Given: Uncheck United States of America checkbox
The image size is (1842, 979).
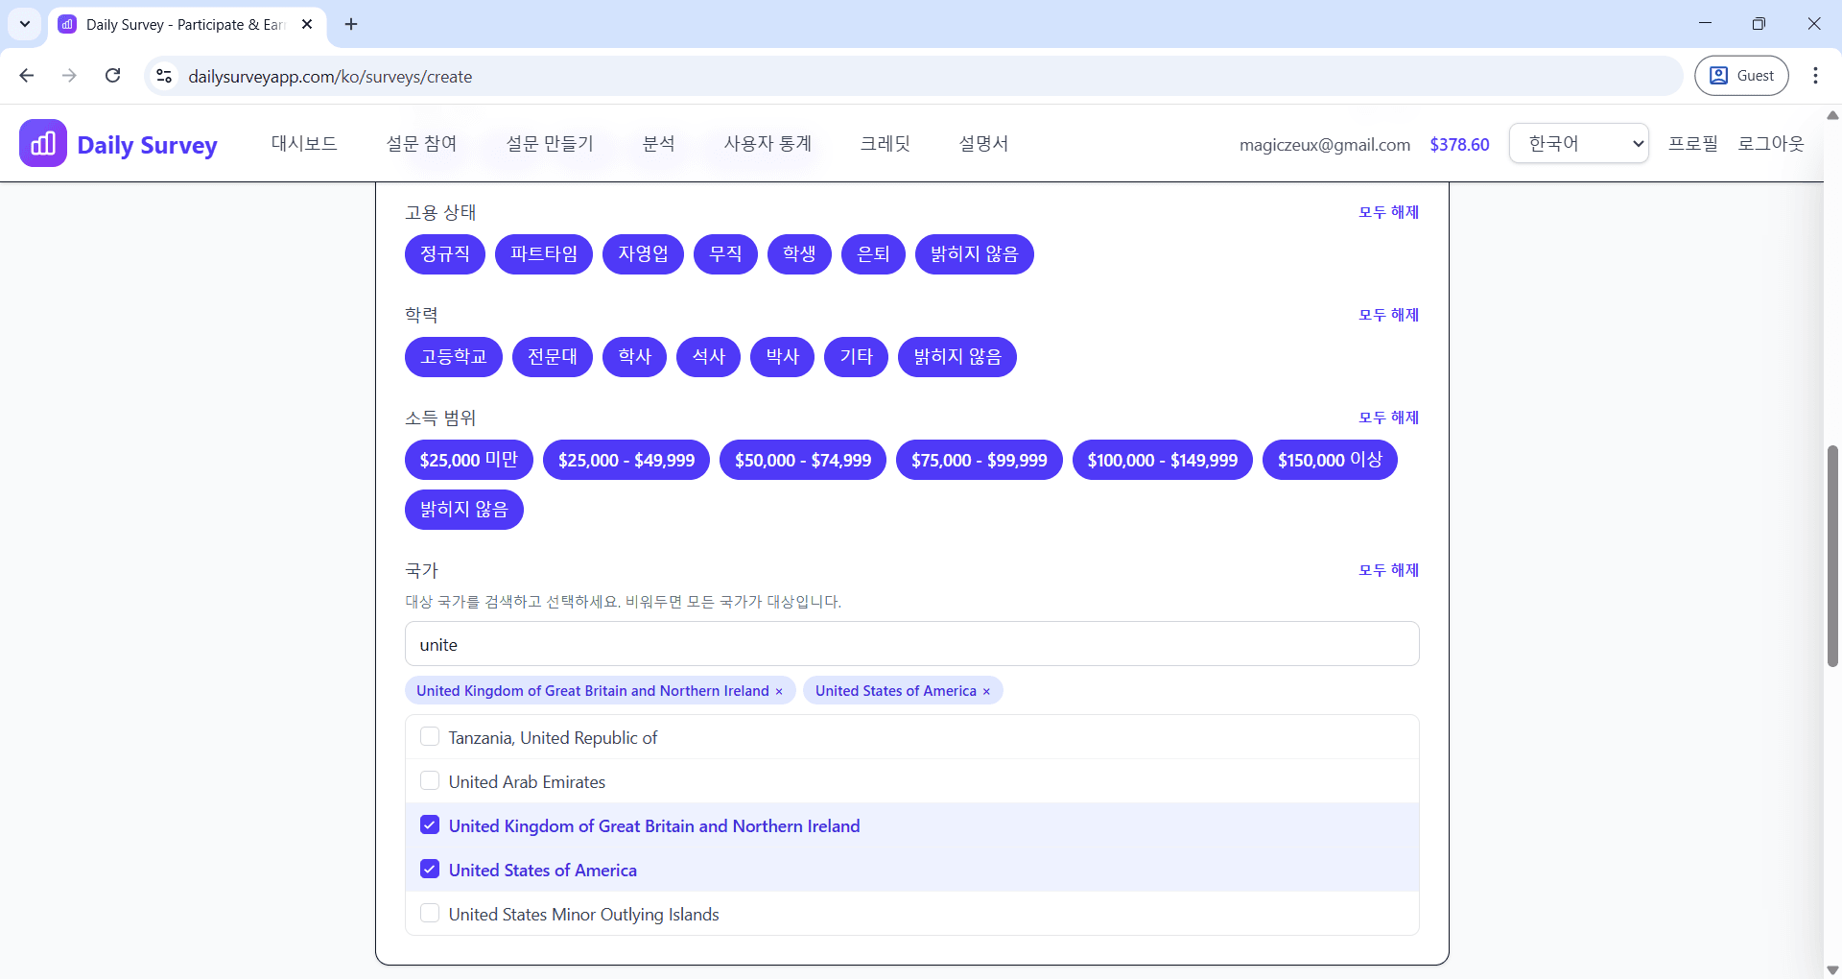Looking at the screenshot, I should 430,870.
